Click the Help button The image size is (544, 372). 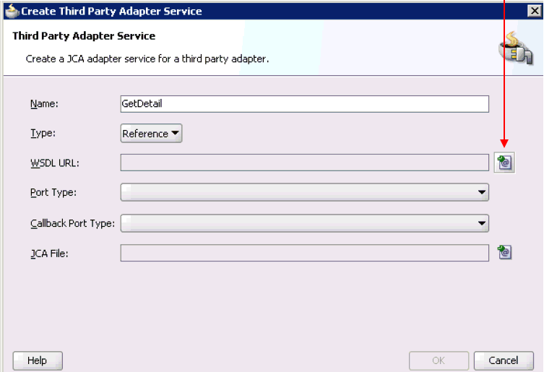pos(38,360)
